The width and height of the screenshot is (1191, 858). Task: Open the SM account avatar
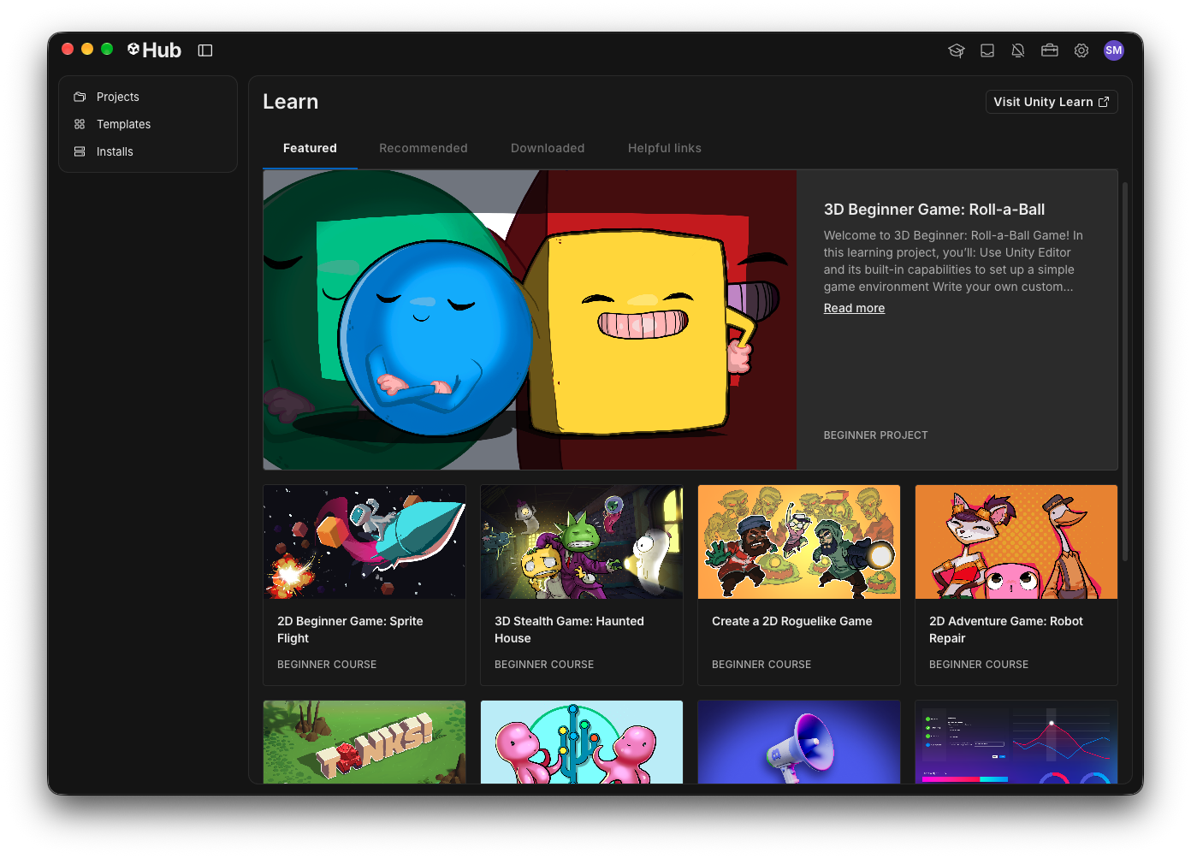[1114, 50]
